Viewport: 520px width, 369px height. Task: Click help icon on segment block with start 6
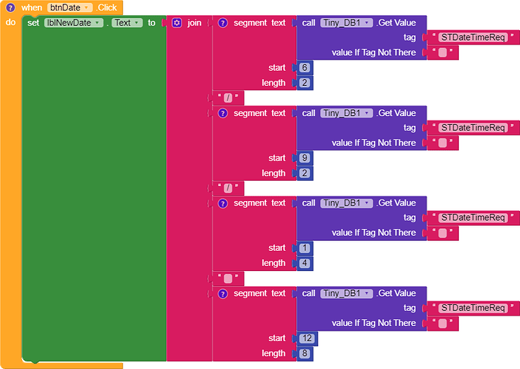[223, 23]
